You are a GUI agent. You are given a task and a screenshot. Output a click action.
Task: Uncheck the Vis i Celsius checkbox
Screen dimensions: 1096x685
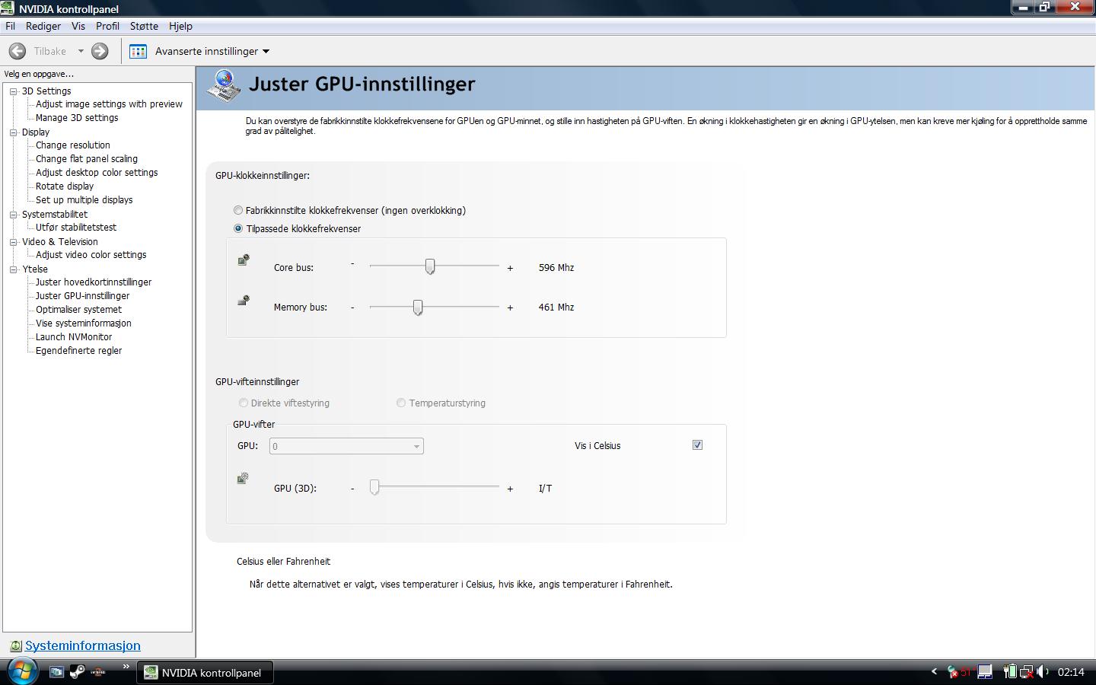click(x=697, y=444)
